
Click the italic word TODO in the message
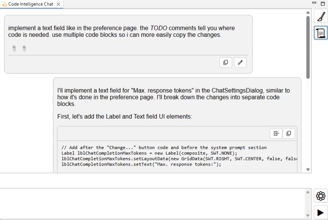coord(159,28)
